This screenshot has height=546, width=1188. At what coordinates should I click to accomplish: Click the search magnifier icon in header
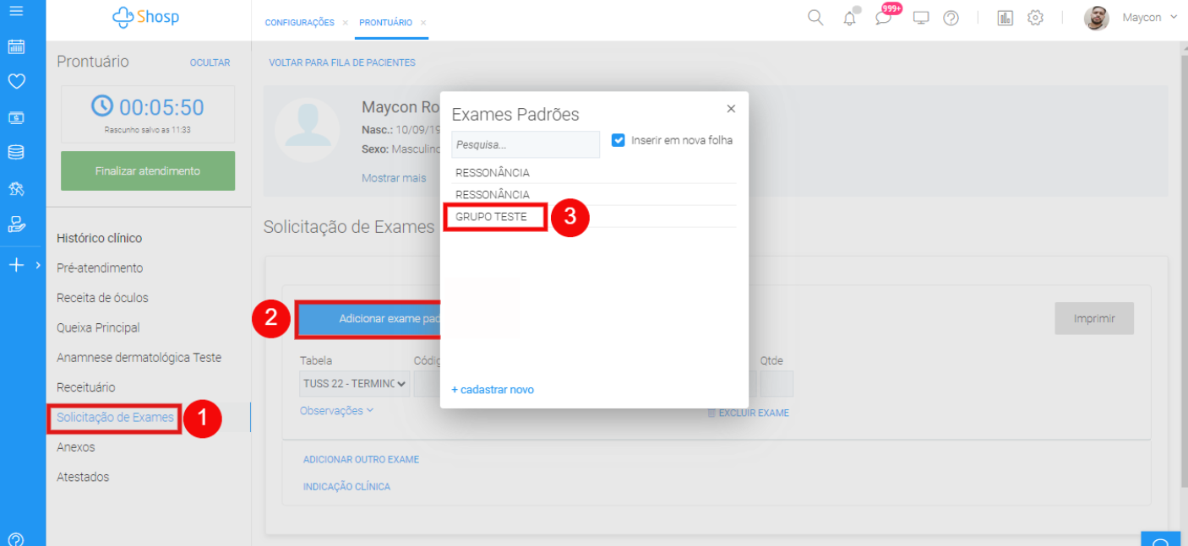pyautogui.click(x=815, y=18)
